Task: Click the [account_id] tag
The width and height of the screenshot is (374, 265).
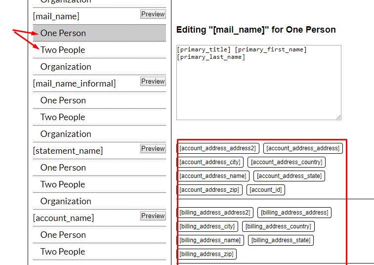Action: coord(266,190)
